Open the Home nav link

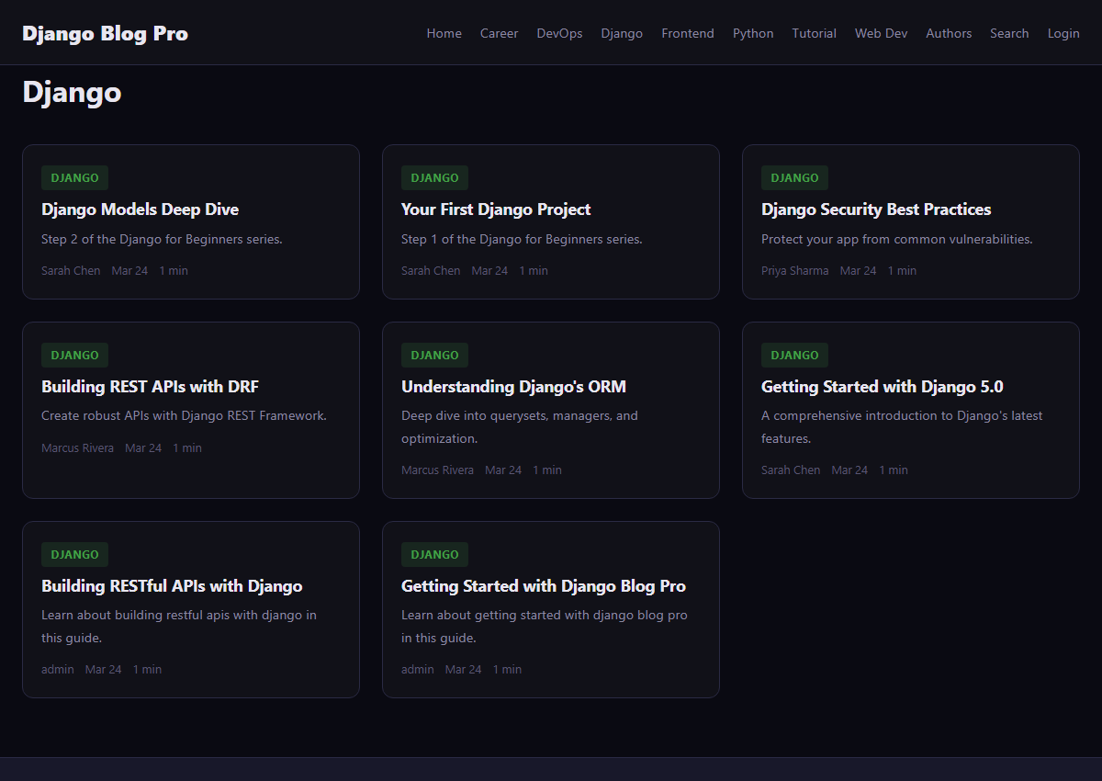click(444, 33)
